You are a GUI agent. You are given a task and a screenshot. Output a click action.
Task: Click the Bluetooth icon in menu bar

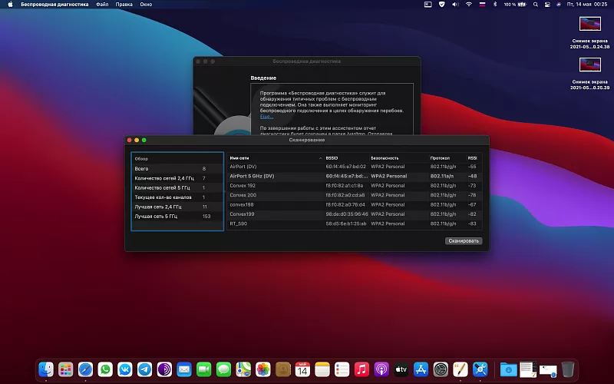coord(495,5)
